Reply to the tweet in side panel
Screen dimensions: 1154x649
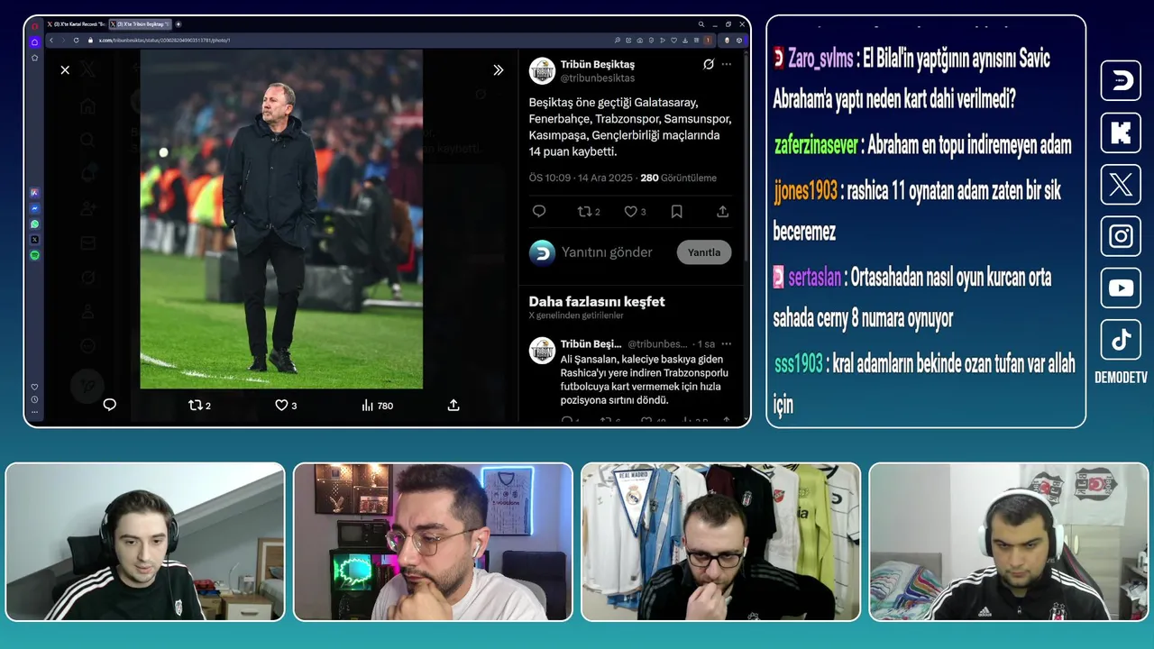tap(539, 211)
